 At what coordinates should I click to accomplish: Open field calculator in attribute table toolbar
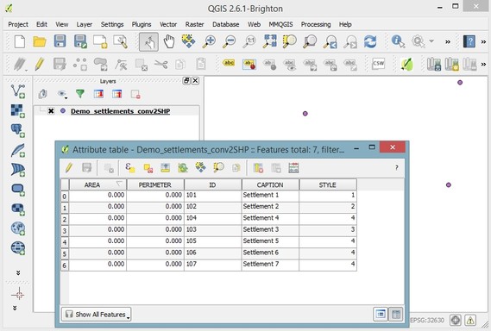pyautogui.click(x=293, y=168)
